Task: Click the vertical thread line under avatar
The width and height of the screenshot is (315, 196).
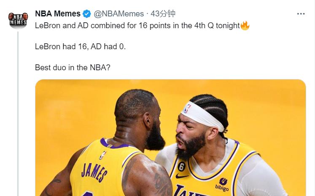Action: 18,114
